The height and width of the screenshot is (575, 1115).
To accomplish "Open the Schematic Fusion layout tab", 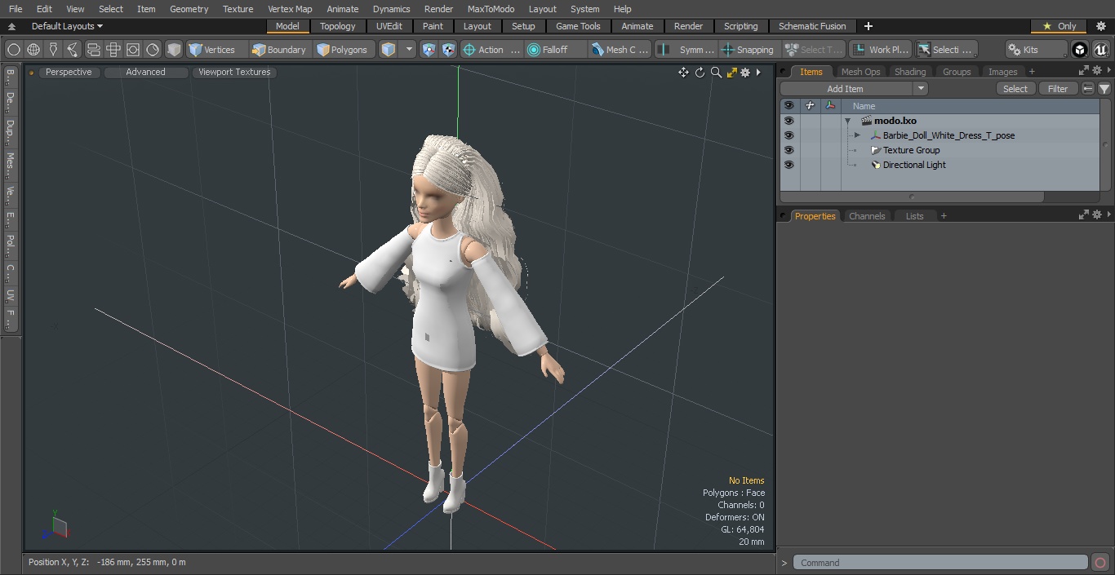I will [x=812, y=26].
